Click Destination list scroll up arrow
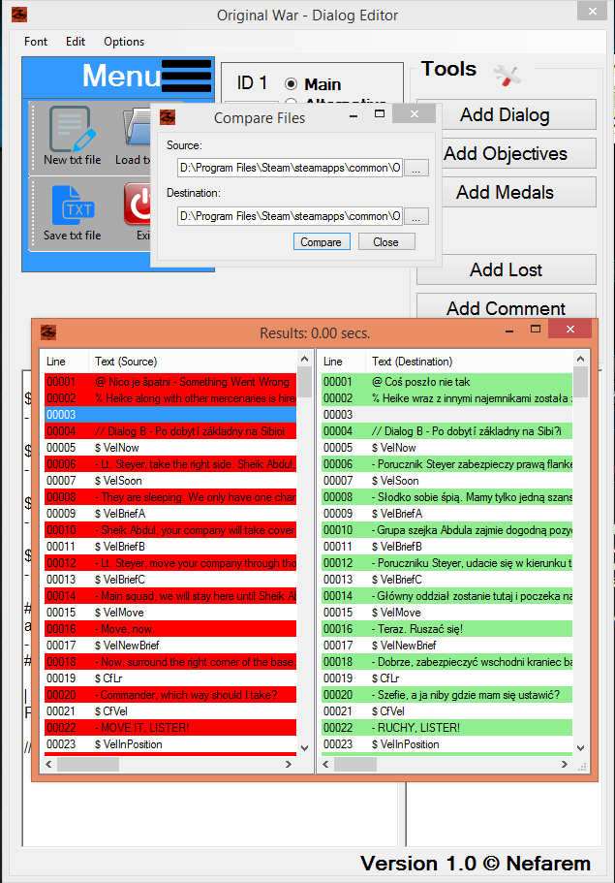The image size is (615, 883). [x=581, y=359]
